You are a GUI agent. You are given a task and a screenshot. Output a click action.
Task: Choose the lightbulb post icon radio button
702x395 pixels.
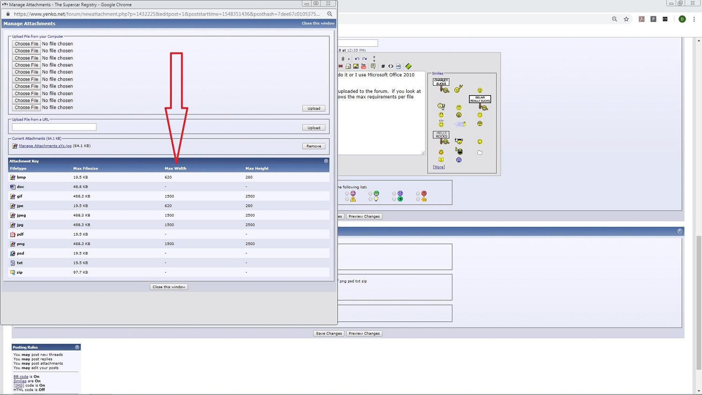[x=370, y=199]
